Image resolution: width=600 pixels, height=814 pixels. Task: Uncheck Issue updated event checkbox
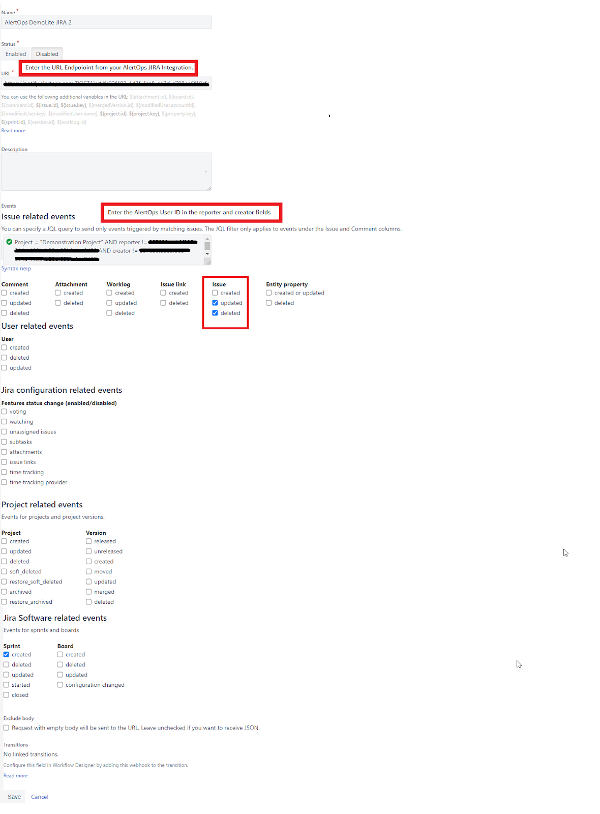(215, 303)
